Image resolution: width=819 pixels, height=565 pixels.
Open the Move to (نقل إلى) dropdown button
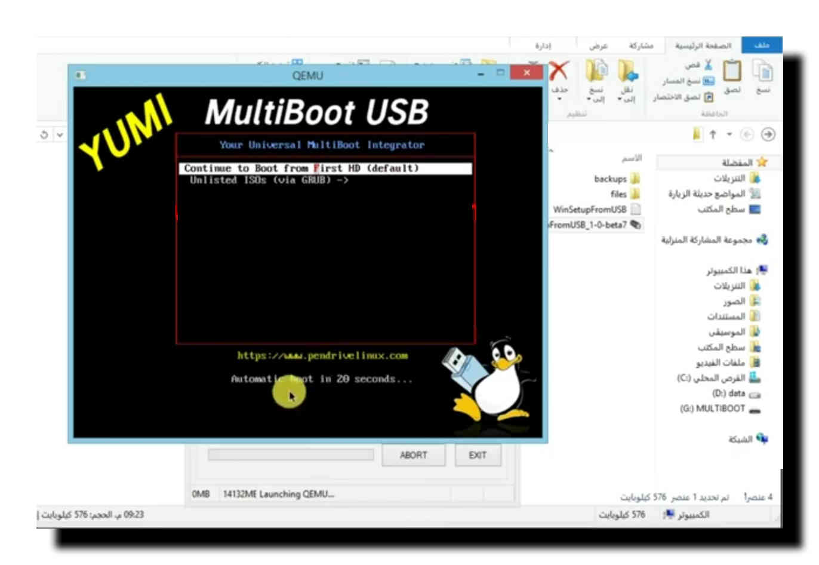click(x=627, y=81)
